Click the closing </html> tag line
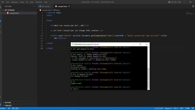 [x=50, y=48]
